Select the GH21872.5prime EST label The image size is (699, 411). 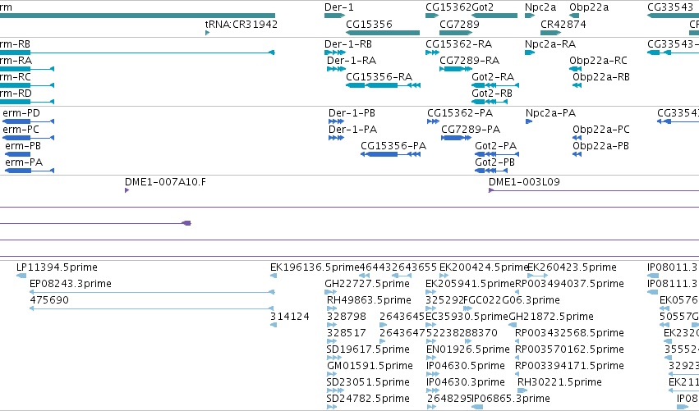[551, 317]
